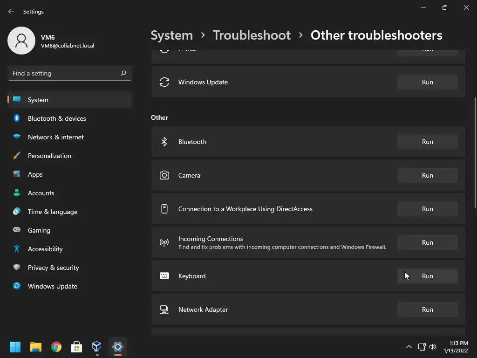Go to Apps settings
Viewport: 477px width, 358px height.
70,174
